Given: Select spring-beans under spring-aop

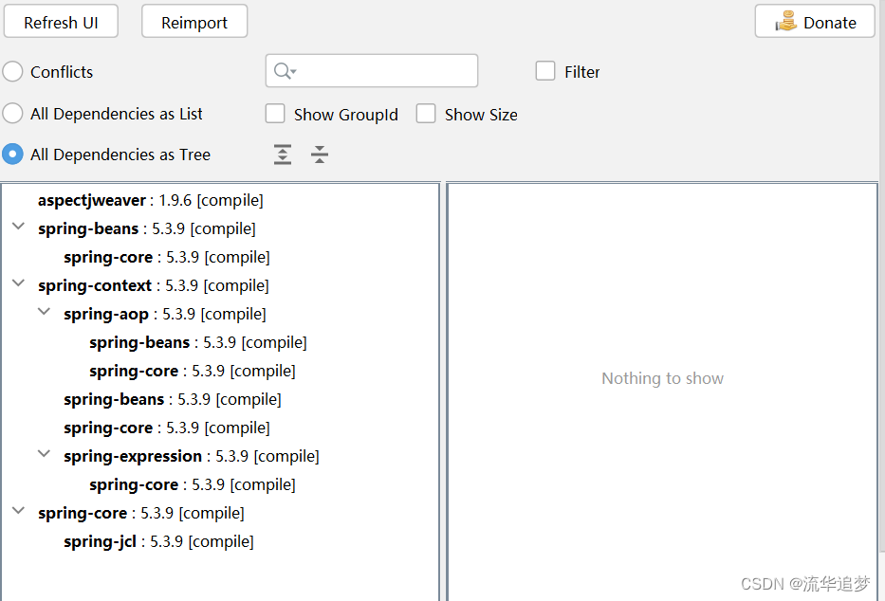Looking at the screenshot, I should click(x=198, y=342).
